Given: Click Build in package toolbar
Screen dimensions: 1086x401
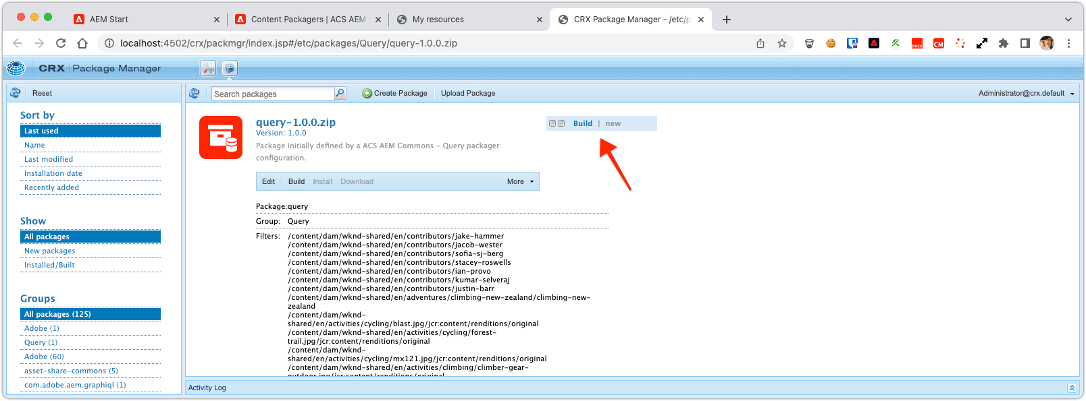Looking at the screenshot, I should 296,181.
